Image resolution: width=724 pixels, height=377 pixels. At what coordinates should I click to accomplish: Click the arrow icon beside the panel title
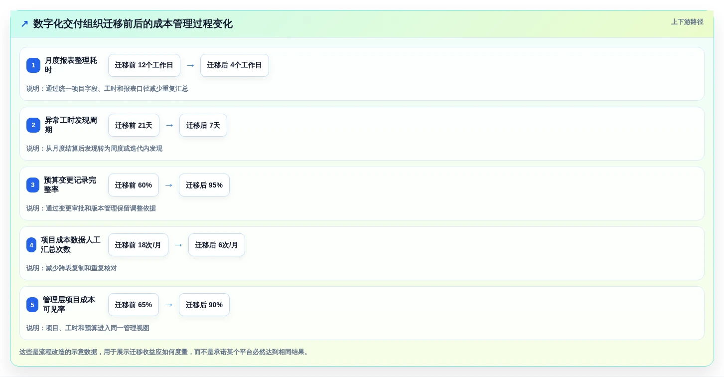(x=24, y=24)
